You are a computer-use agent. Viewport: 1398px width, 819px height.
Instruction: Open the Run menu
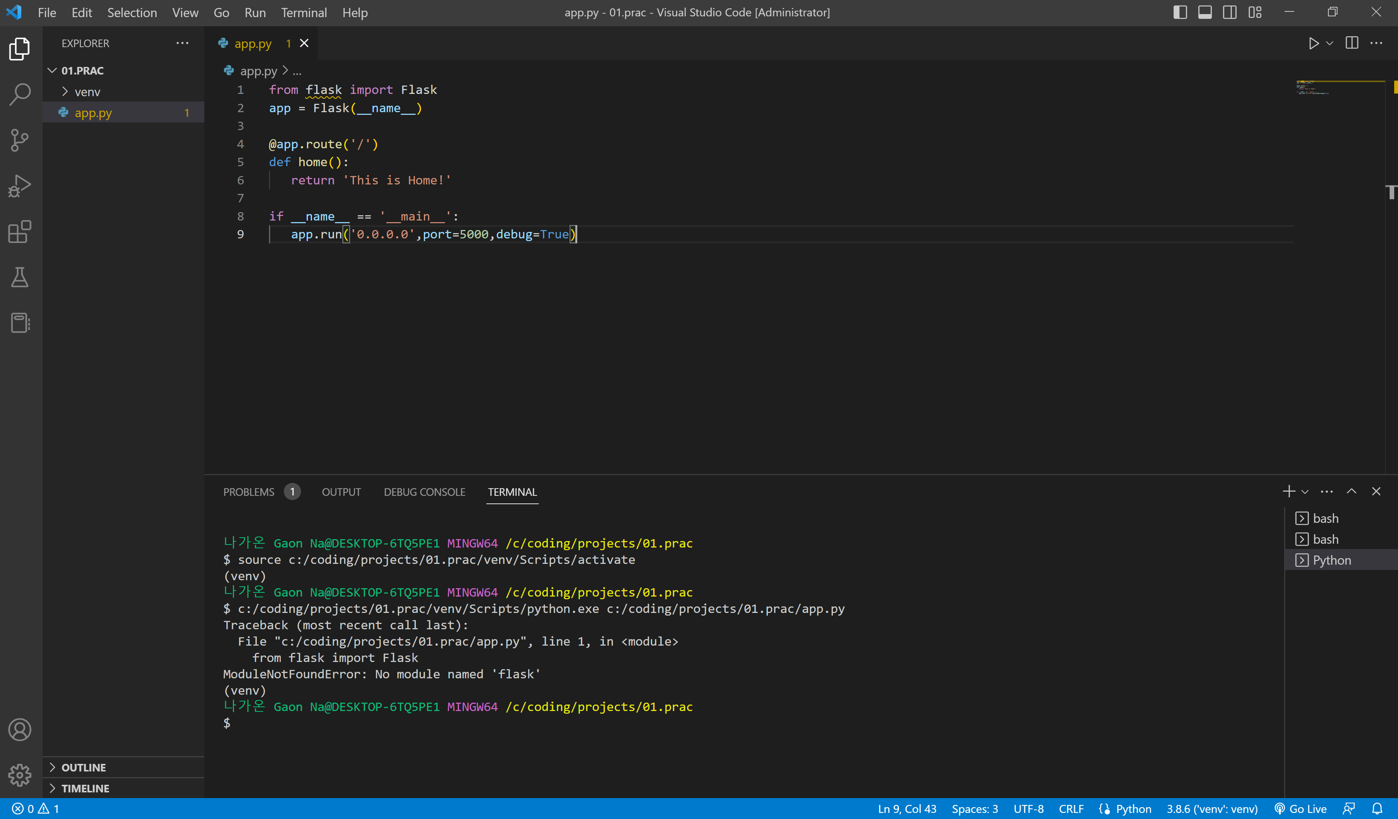pos(255,12)
